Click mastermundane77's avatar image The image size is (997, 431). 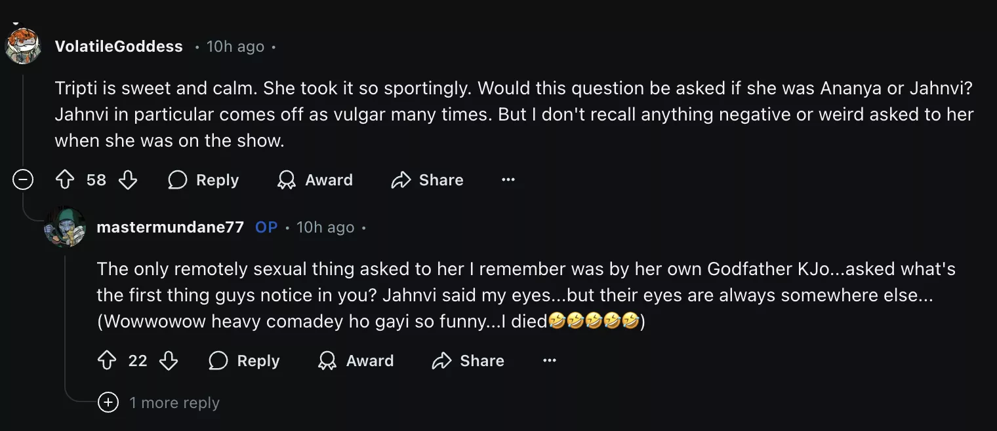tap(65, 227)
